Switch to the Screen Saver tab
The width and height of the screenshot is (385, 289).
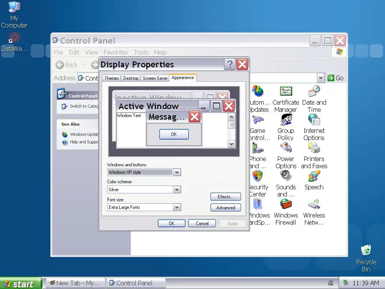point(155,78)
